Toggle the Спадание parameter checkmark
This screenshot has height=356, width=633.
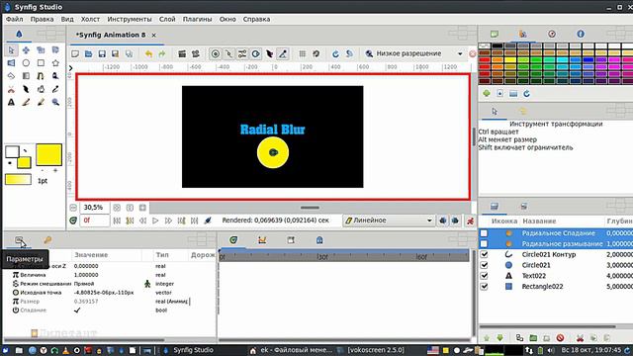(77, 310)
